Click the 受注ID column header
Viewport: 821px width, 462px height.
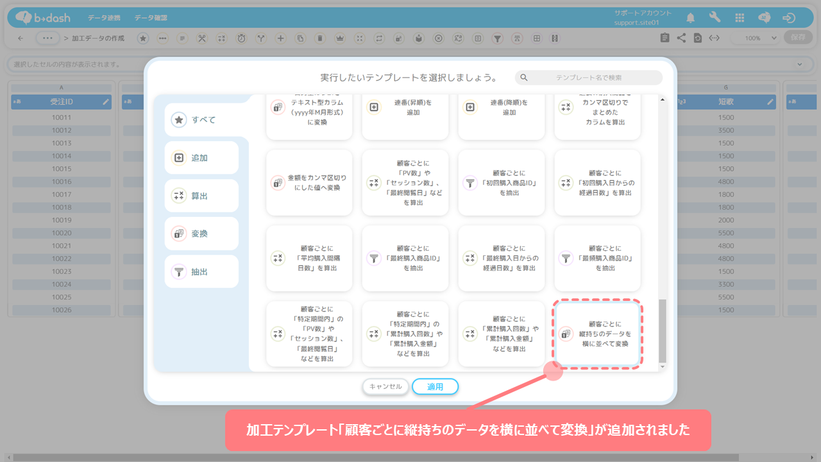62,101
